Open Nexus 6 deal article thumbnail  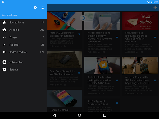[64, 59]
